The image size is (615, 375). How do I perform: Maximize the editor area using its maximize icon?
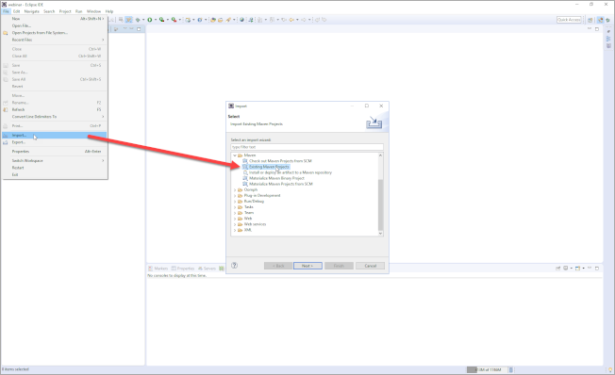597,29
